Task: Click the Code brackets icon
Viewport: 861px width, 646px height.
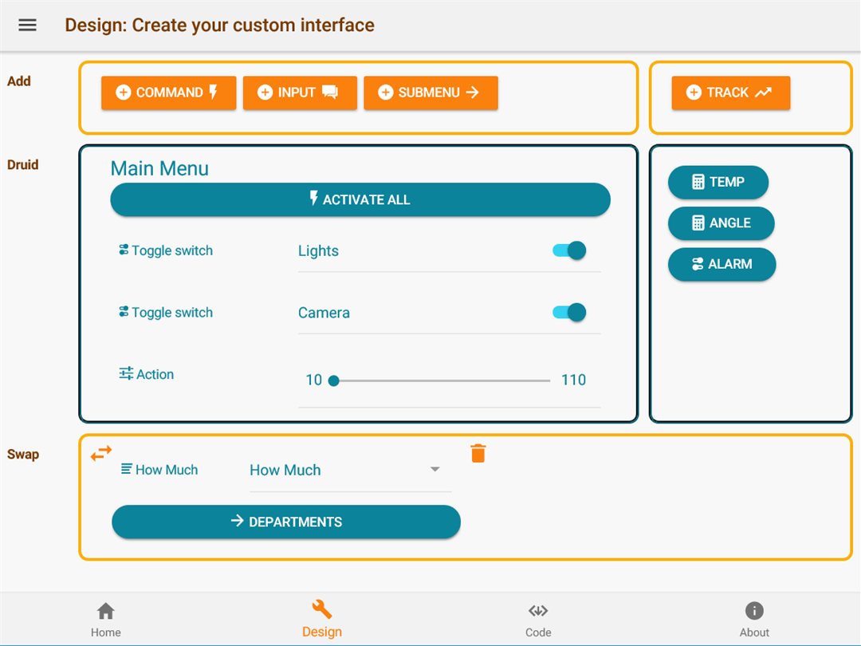Action: pyautogui.click(x=538, y=611)
